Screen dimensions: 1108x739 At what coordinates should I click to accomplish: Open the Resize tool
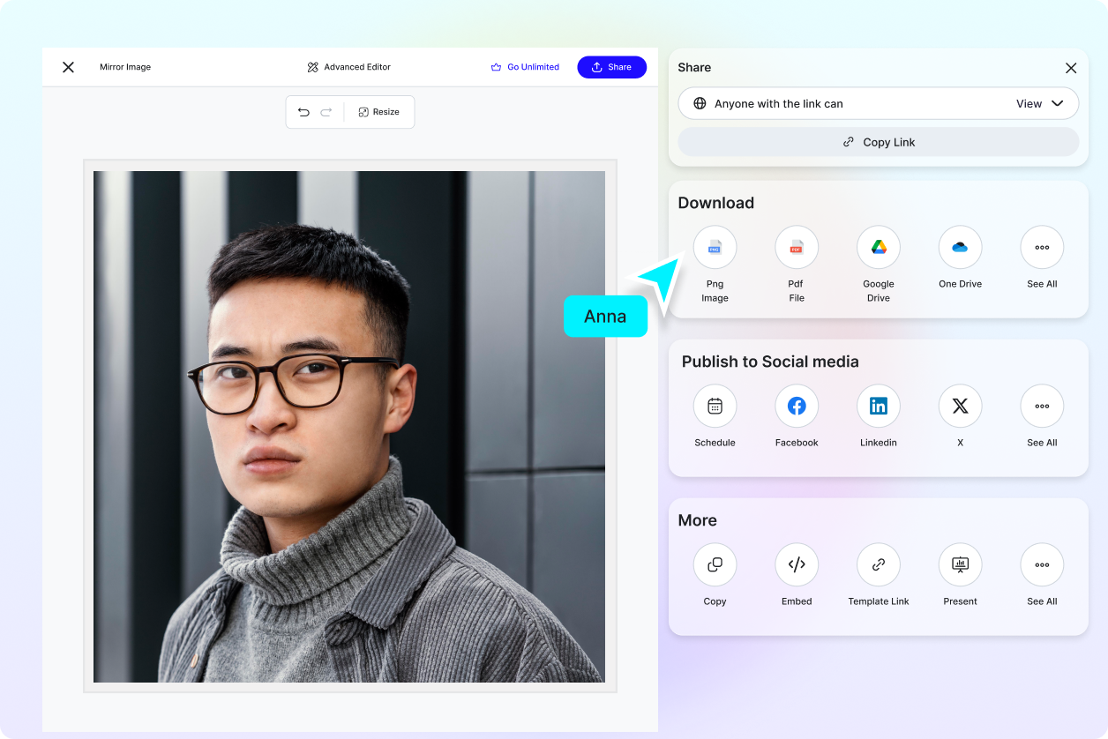point(379,112)
